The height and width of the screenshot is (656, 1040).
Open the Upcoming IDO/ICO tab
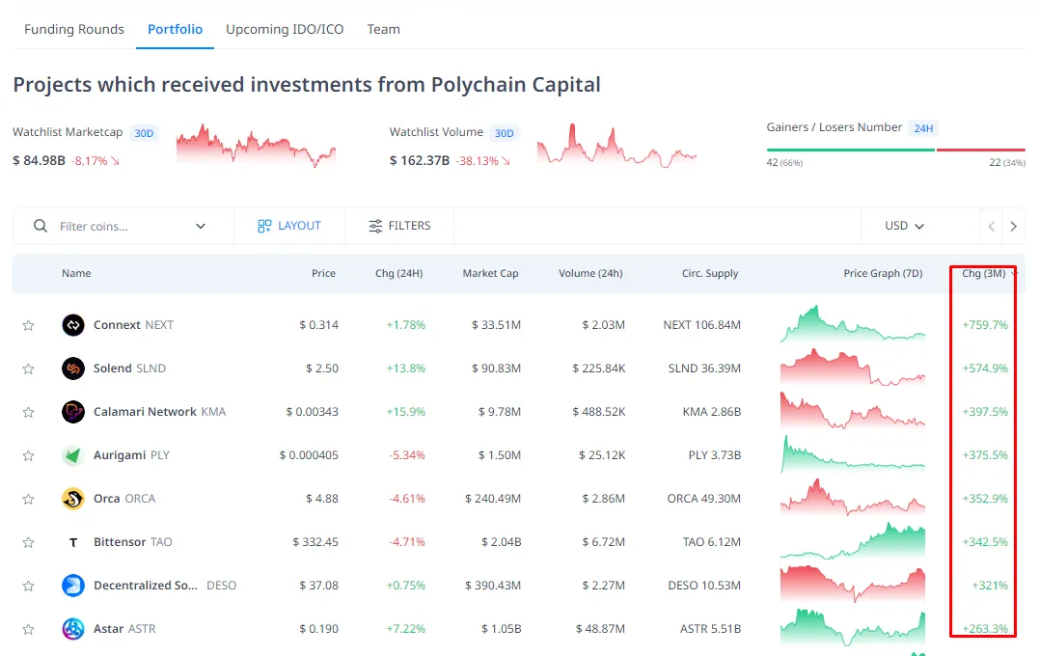[x=285, y=29]
